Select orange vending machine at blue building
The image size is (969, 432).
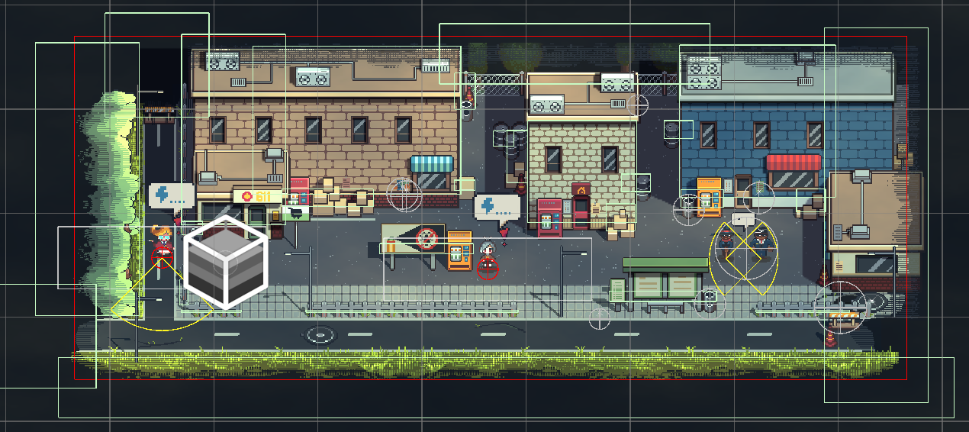(x=709, y=197)
